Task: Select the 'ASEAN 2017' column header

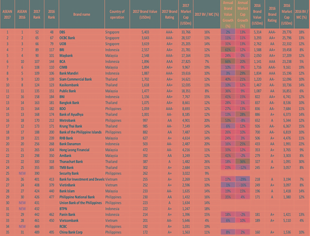Action: point(7,15)
